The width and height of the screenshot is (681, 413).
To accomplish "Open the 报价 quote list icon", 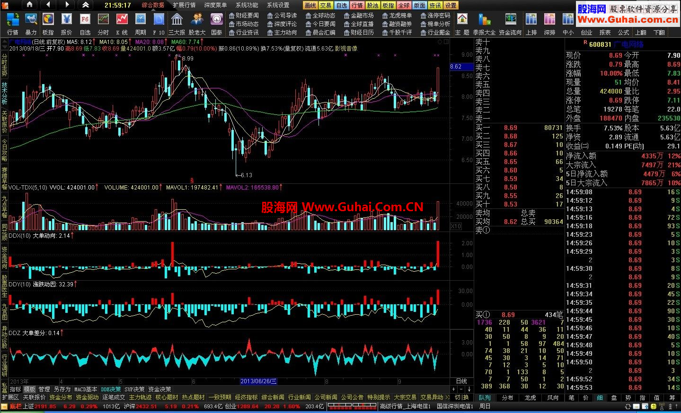I will pyautogui.click(x=67, y=24).
